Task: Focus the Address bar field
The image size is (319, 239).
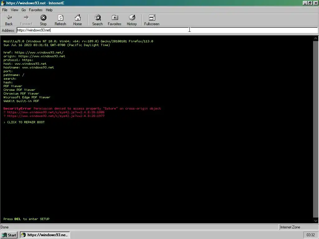Action: tap(167, 30)
